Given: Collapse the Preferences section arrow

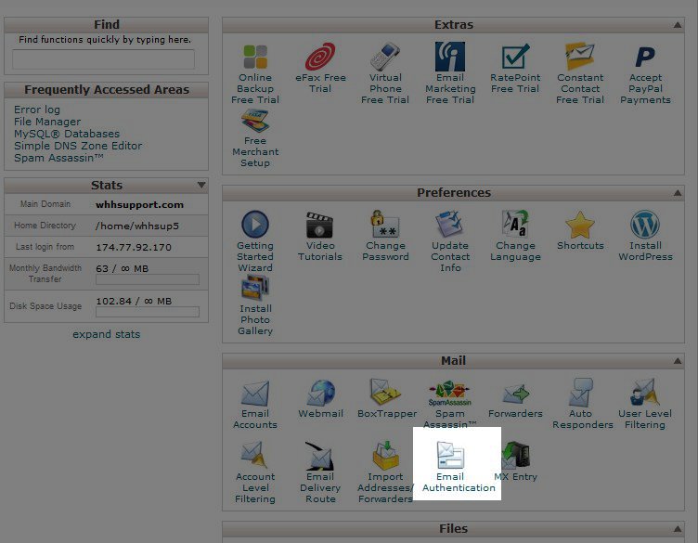Looking at the screenshot, I should (679, 193).
